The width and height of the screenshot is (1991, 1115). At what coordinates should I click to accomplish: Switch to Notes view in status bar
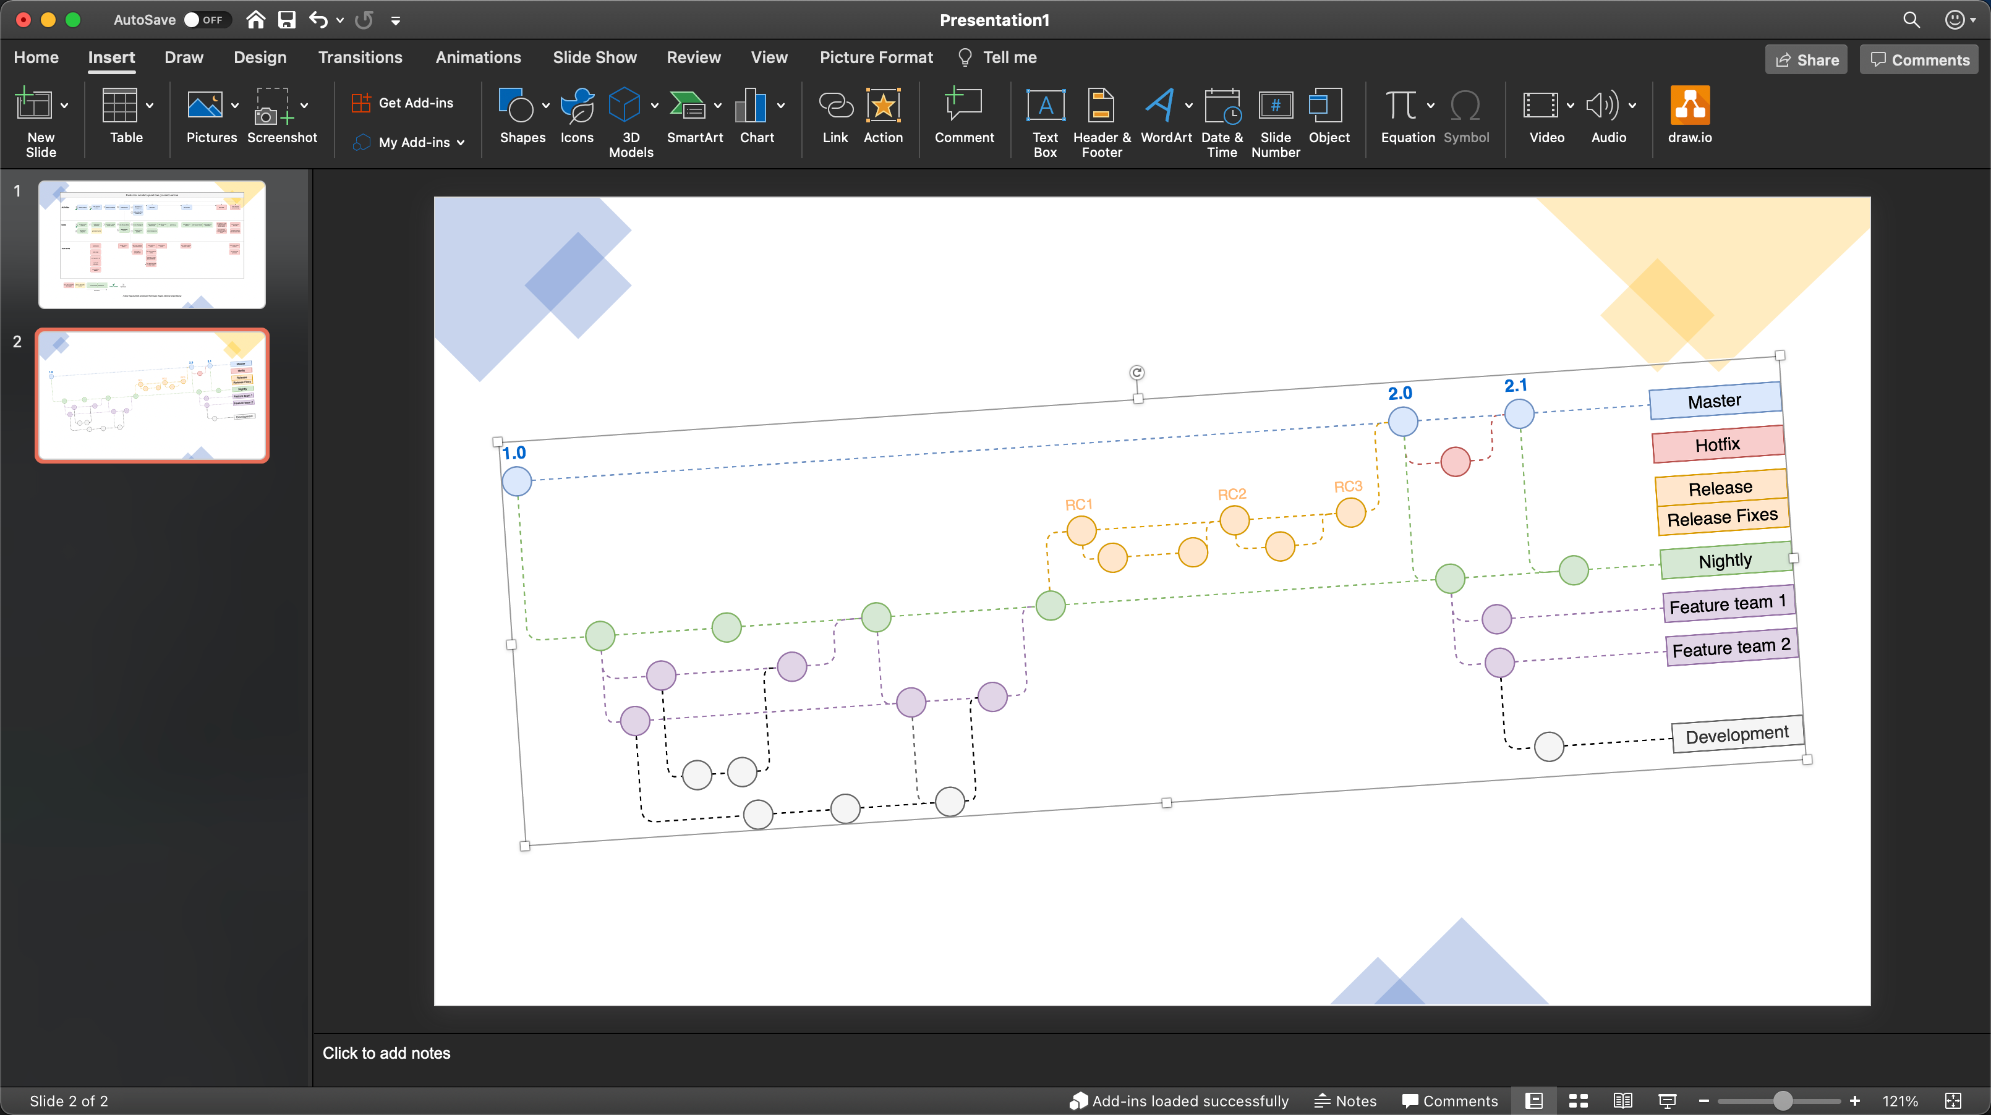[x=1345, y=1100]
